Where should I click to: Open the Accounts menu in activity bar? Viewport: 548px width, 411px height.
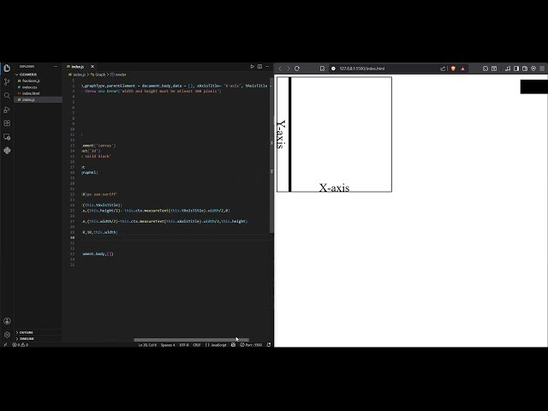point(7,321)
